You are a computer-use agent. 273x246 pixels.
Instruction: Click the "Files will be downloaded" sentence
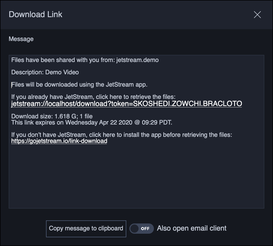[79, 85]
